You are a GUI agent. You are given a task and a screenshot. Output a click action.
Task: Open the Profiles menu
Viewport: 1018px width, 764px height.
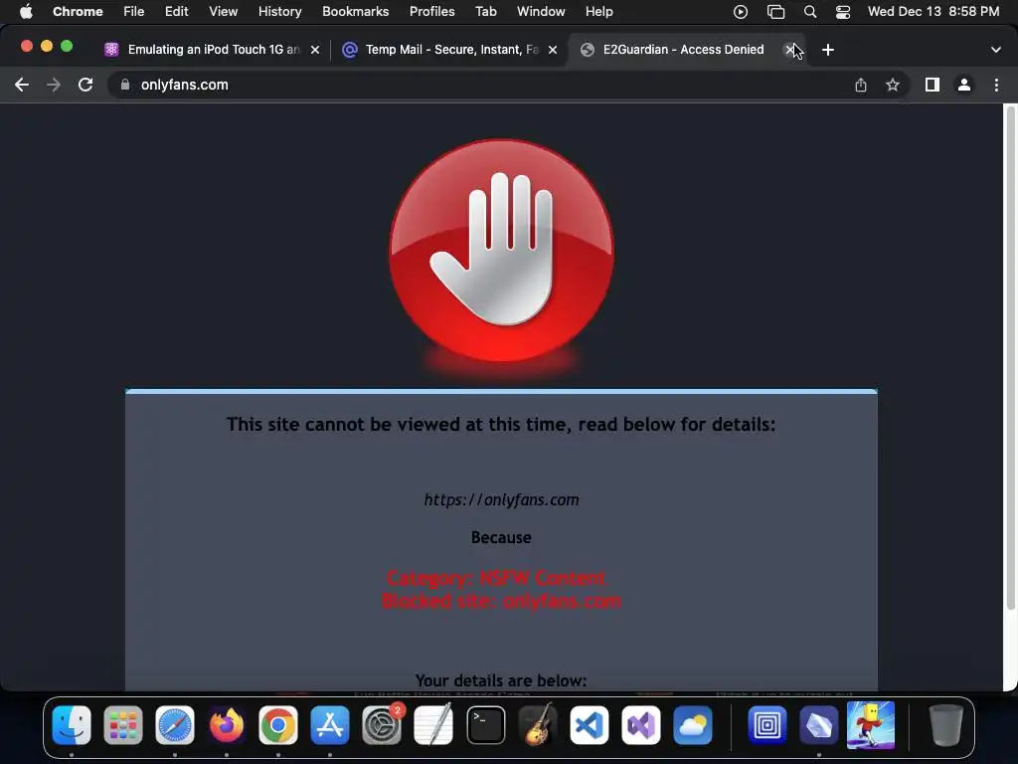pos(431,12)
